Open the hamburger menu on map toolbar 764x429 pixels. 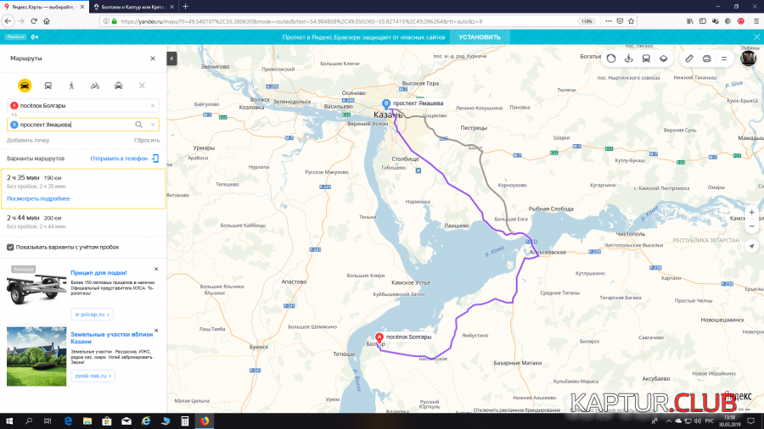click(724, 59)
